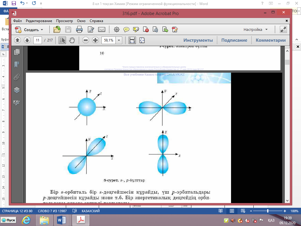This screenshot has height=226, width=301.
Task: Close the document with the small x in menu bar
Action: (287, 21)
